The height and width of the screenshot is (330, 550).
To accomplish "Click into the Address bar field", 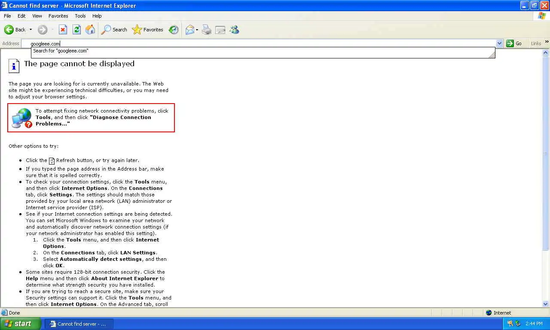I will pyautogui.click(x=262, y=43).
